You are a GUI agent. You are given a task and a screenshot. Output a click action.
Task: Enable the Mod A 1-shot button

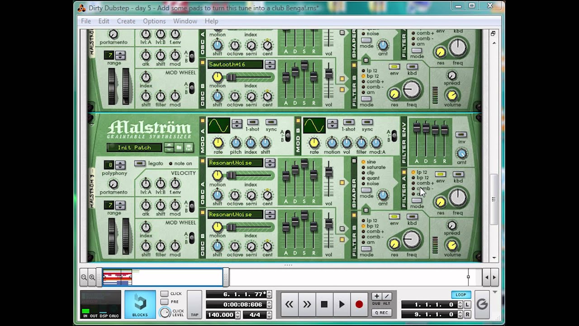click(252, 122)
